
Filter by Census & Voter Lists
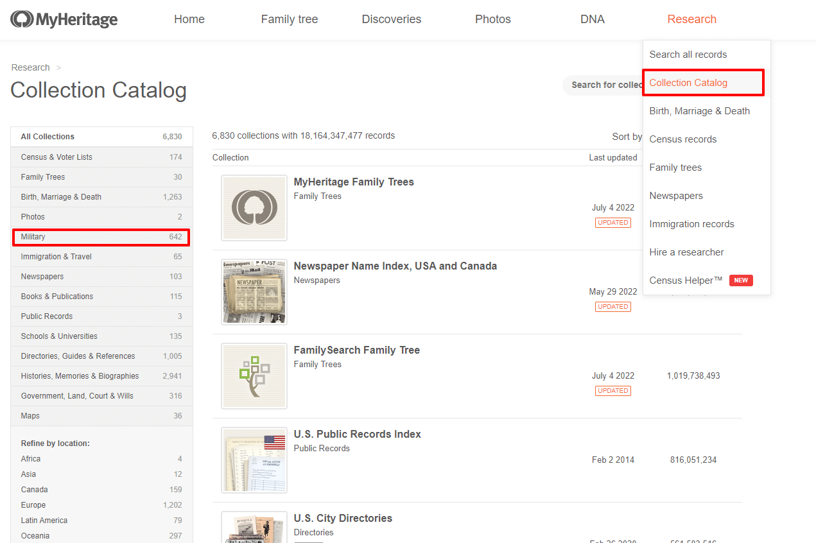tap(101, 157)
